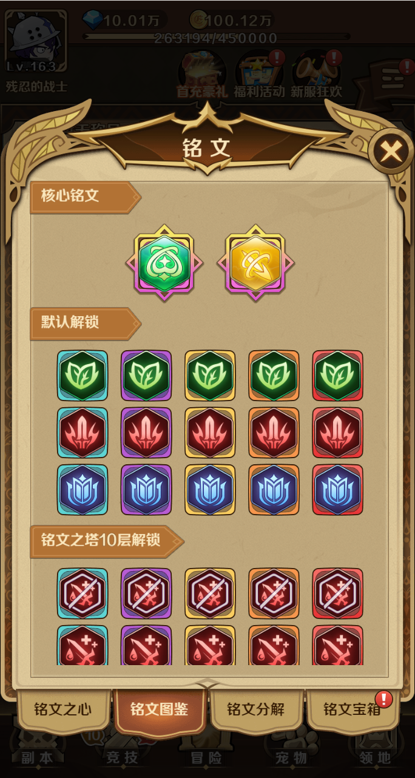Open the 新服狂欢 event icon
415x778 pixels.
[316, 75]
